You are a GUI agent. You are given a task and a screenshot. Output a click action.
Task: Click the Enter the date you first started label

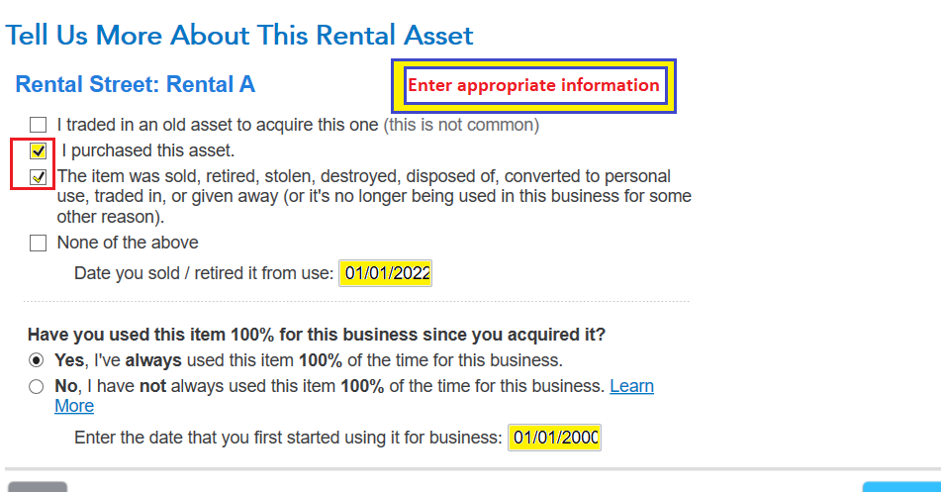click(x=288, y=438)
